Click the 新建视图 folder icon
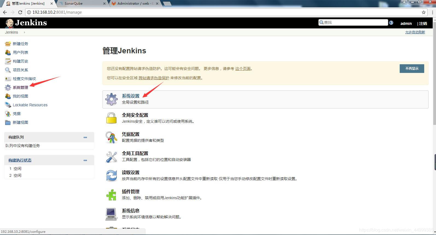The width and height of the screenshot is (436, 235). pyautogui.click(x=8, y=122)
